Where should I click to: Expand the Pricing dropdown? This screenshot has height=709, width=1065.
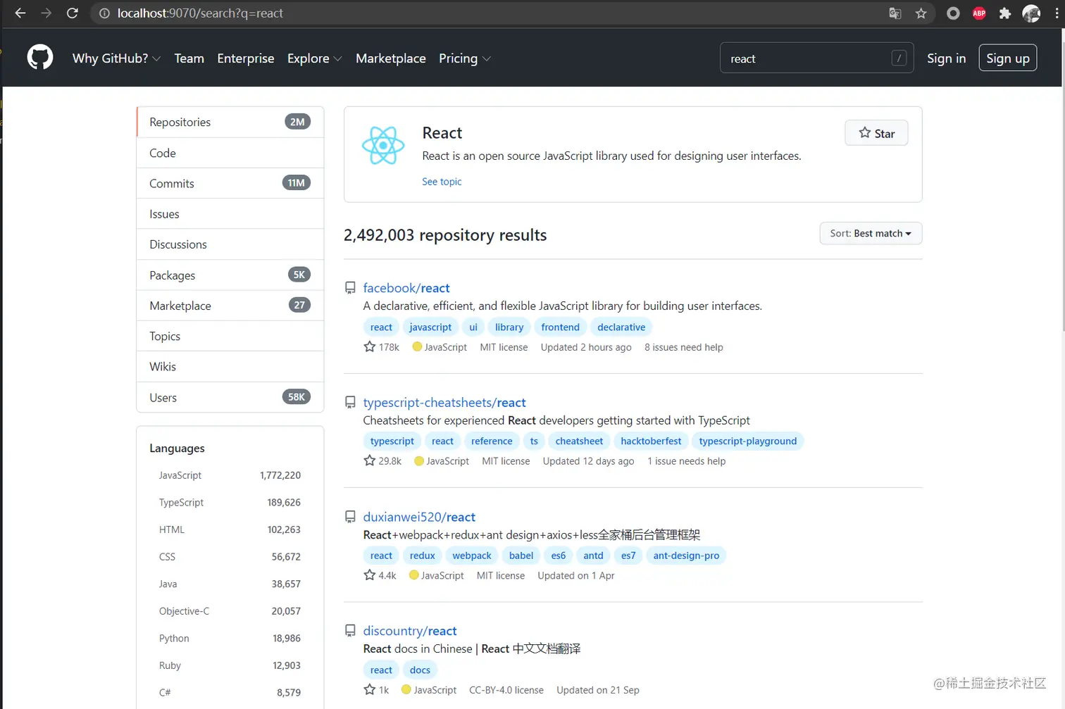click(464, 58)
